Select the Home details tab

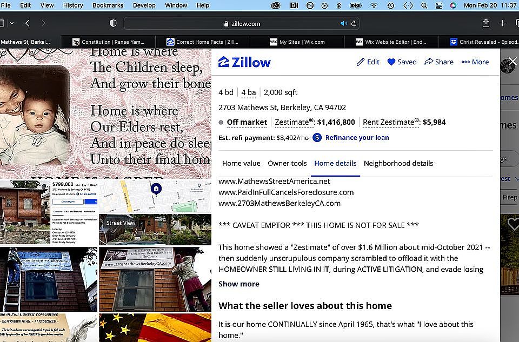click(335, 163)
